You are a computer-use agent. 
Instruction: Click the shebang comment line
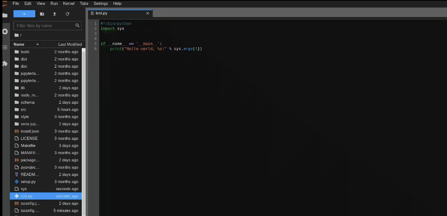116,24
